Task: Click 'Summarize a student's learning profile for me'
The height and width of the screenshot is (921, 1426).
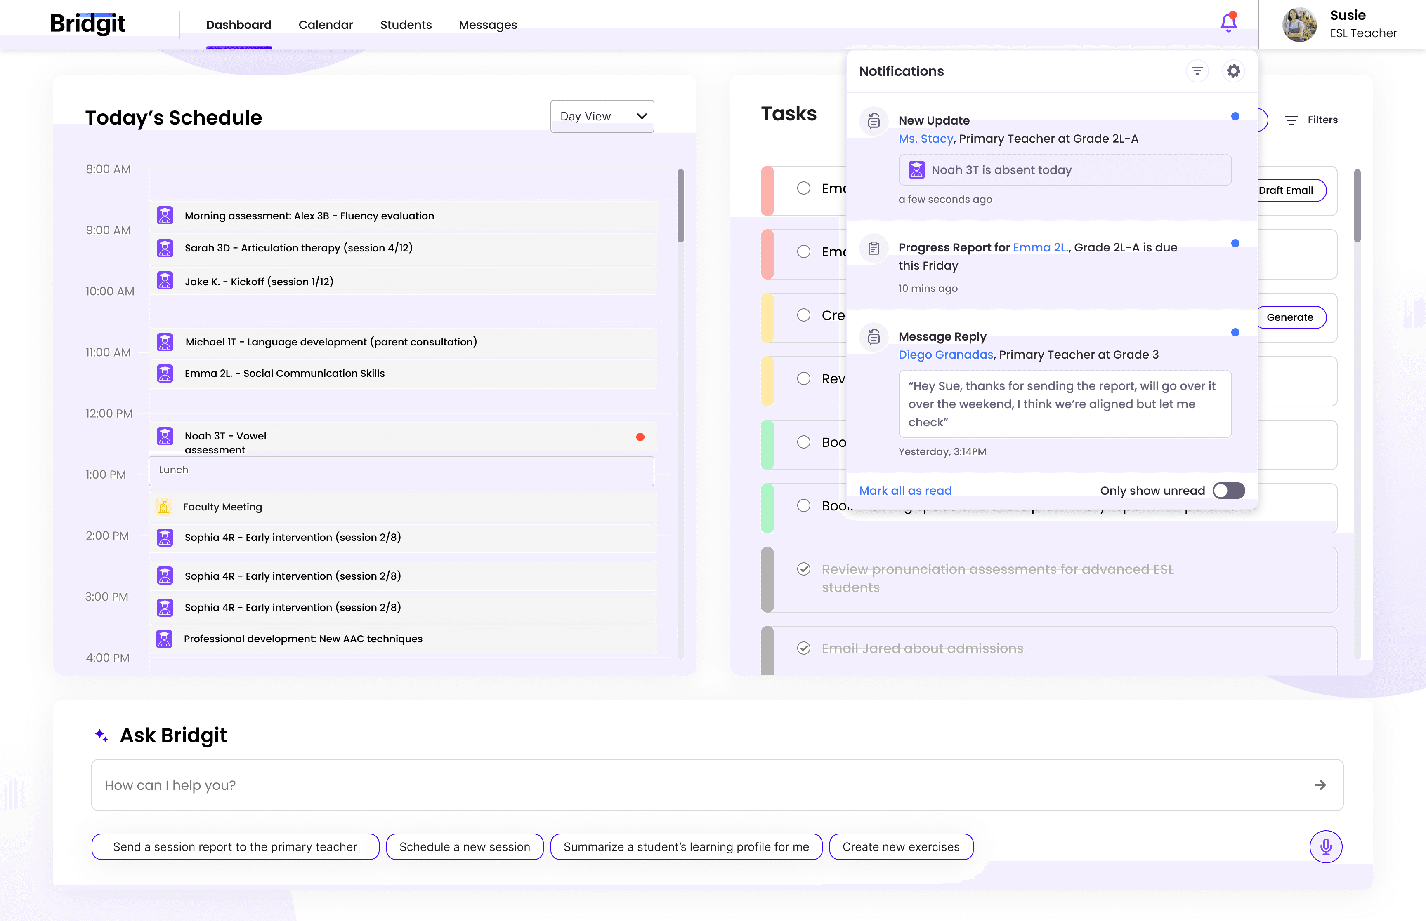Action: pyautogui.click(x=686, y=847)
